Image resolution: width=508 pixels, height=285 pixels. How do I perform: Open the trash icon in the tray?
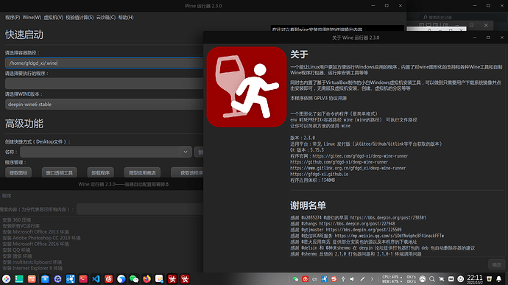(x=489, y=279)
